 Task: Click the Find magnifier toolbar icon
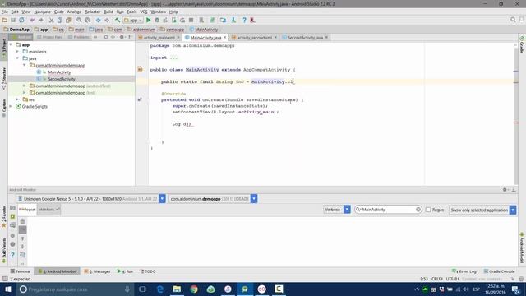[79, 20]
